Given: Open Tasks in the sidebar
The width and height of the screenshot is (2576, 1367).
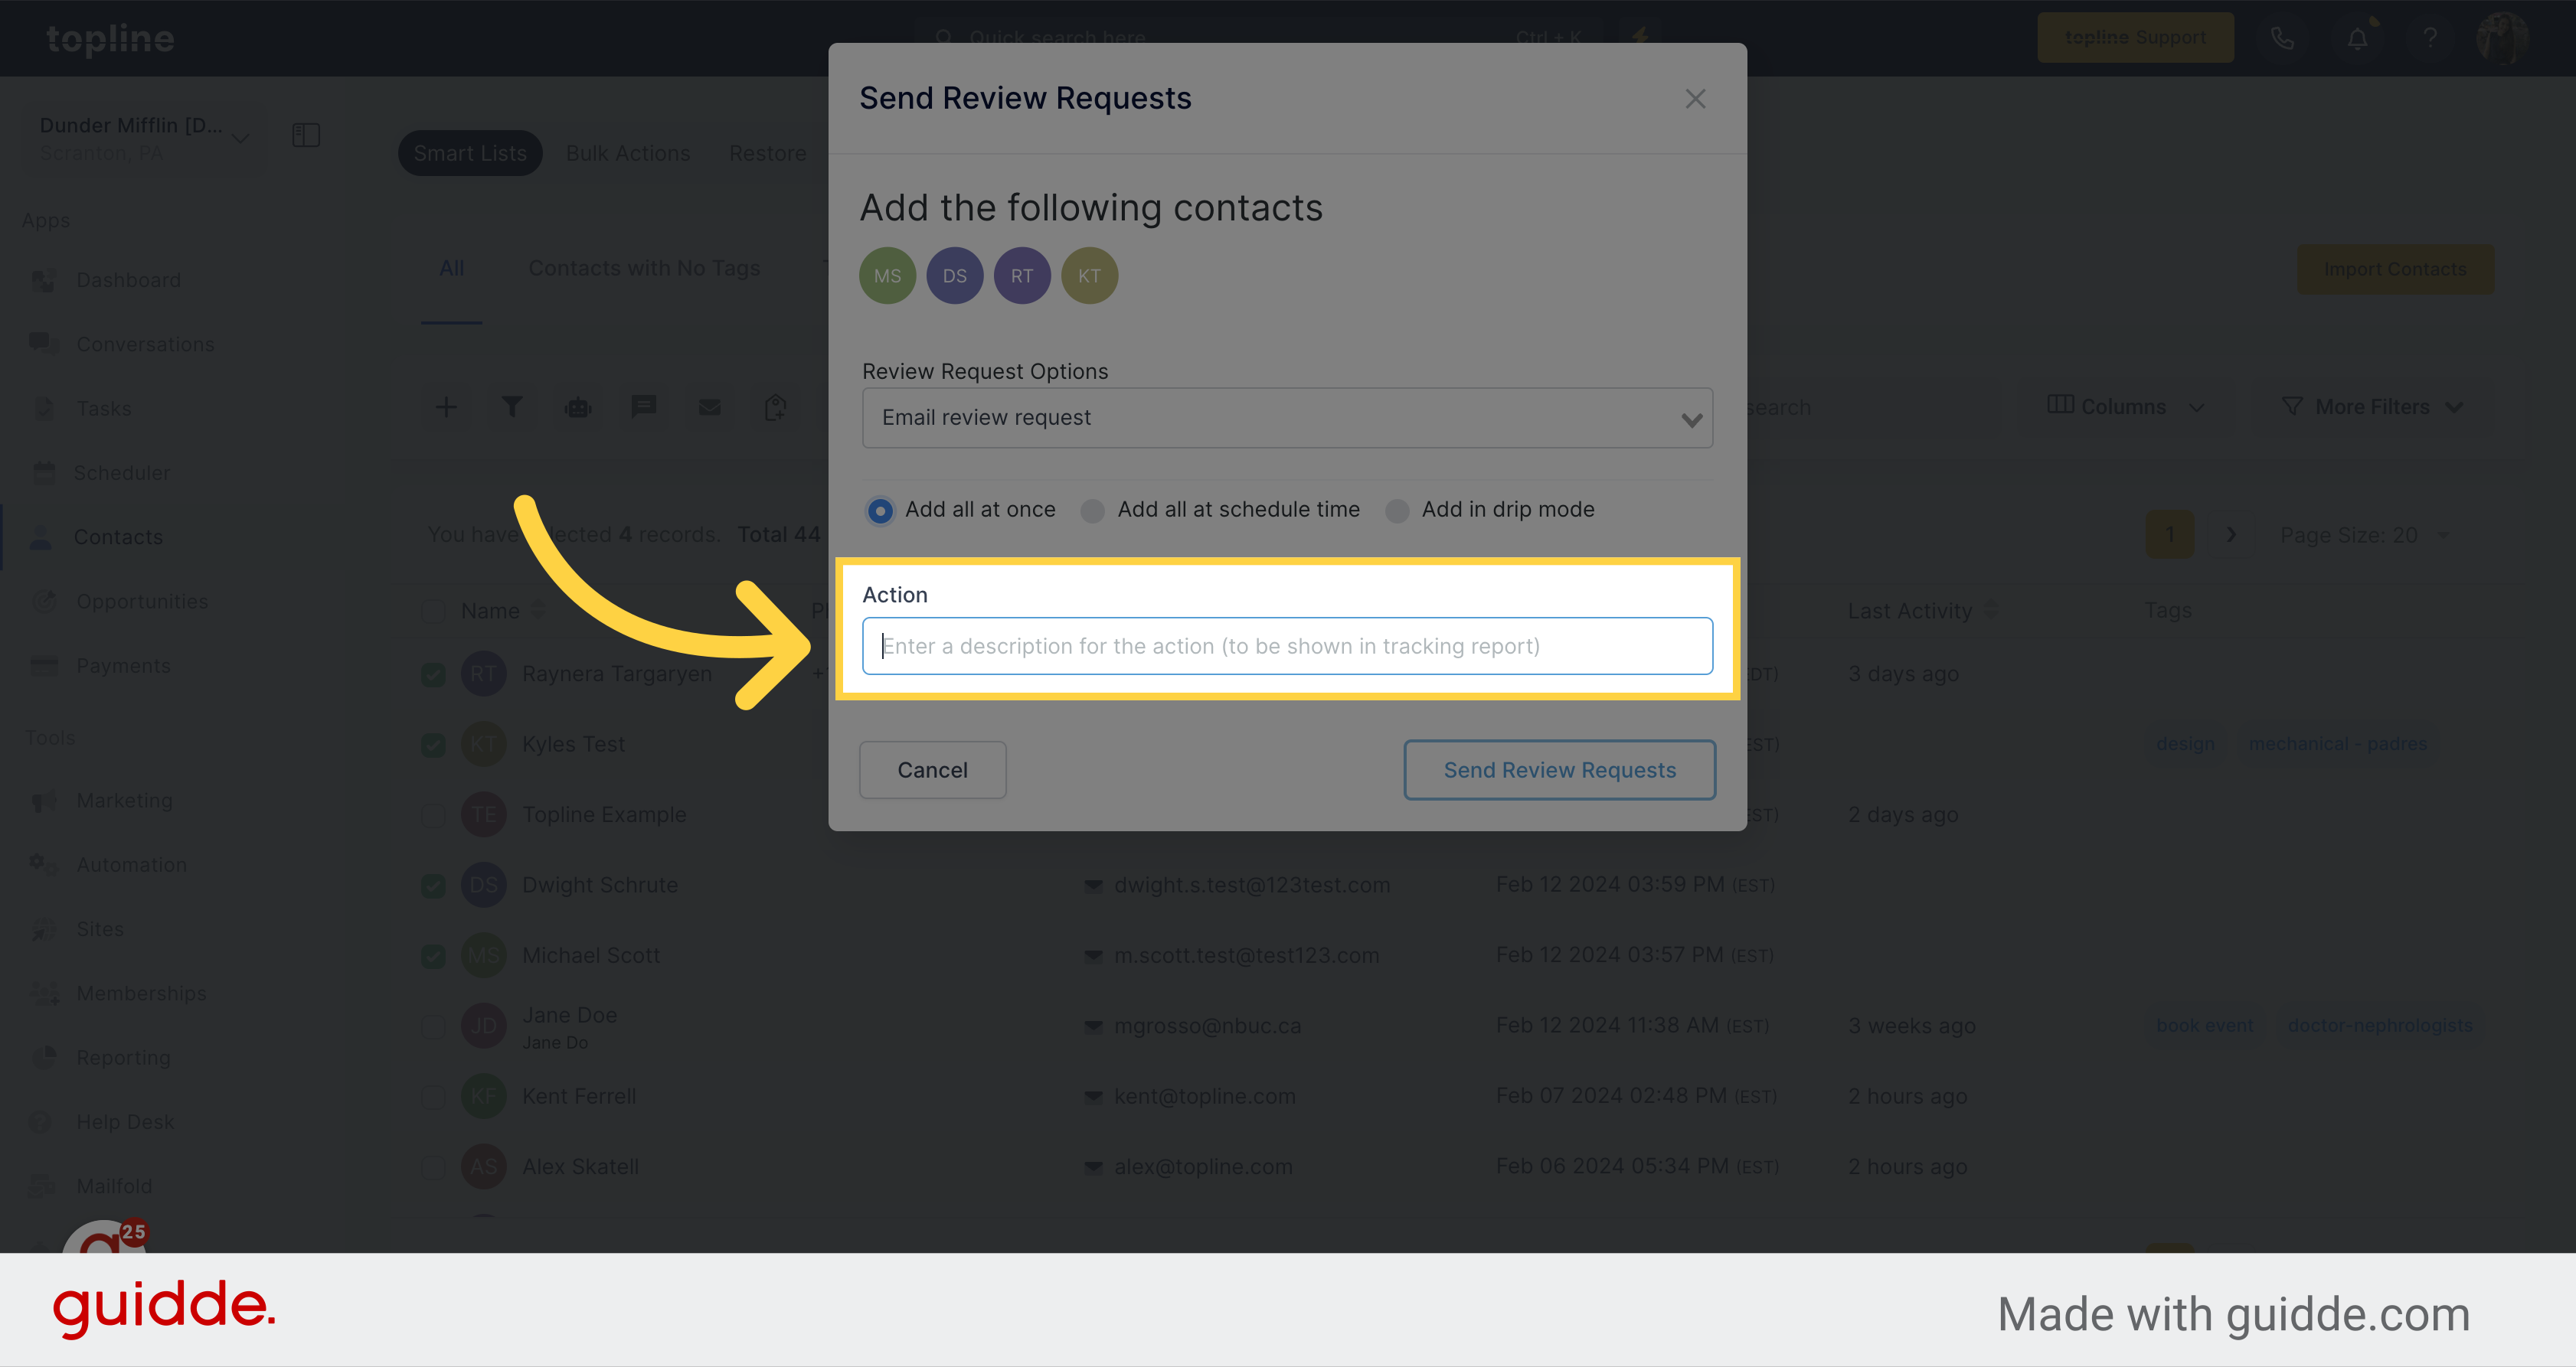Looking at the screenshot, I should click(x=104, y=409).
